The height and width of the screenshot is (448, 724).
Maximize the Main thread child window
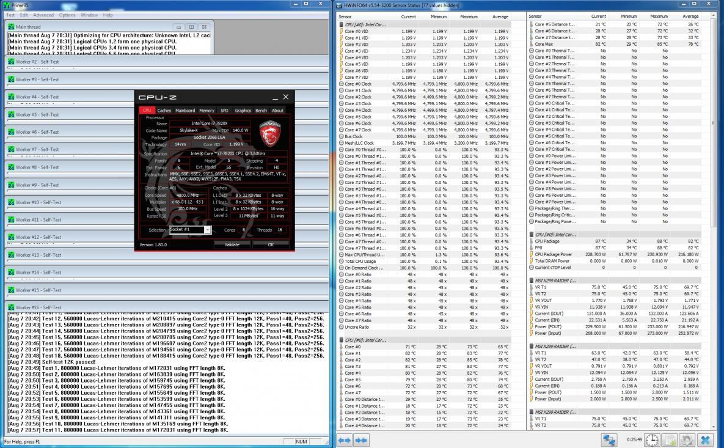(x=192, y=27)
